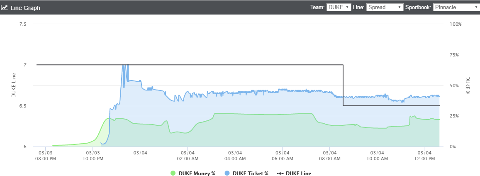Open the Line dropdown showing Spread
480x176 pixels.
[385, 7]
